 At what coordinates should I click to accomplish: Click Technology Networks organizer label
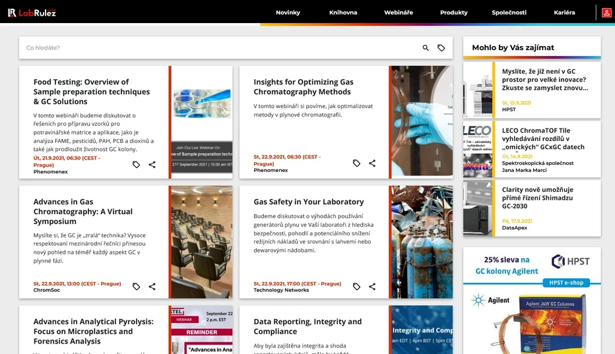click(281, 290)
